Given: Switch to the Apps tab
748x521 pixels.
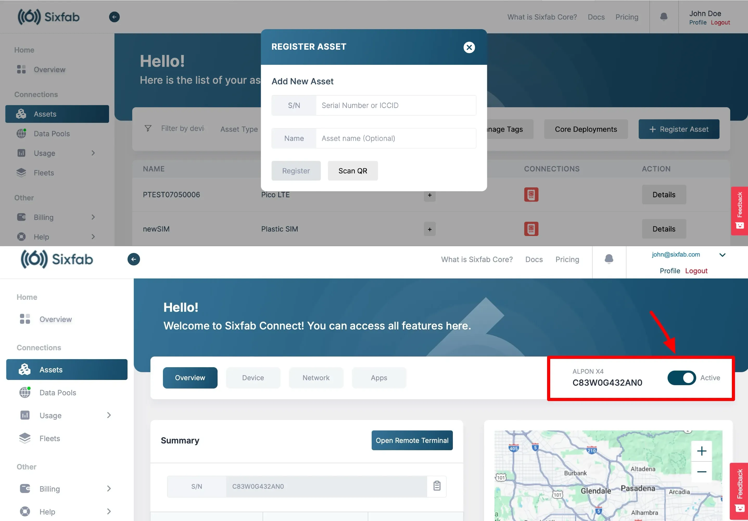Looking at the screenshot, I should click(379, 378).
